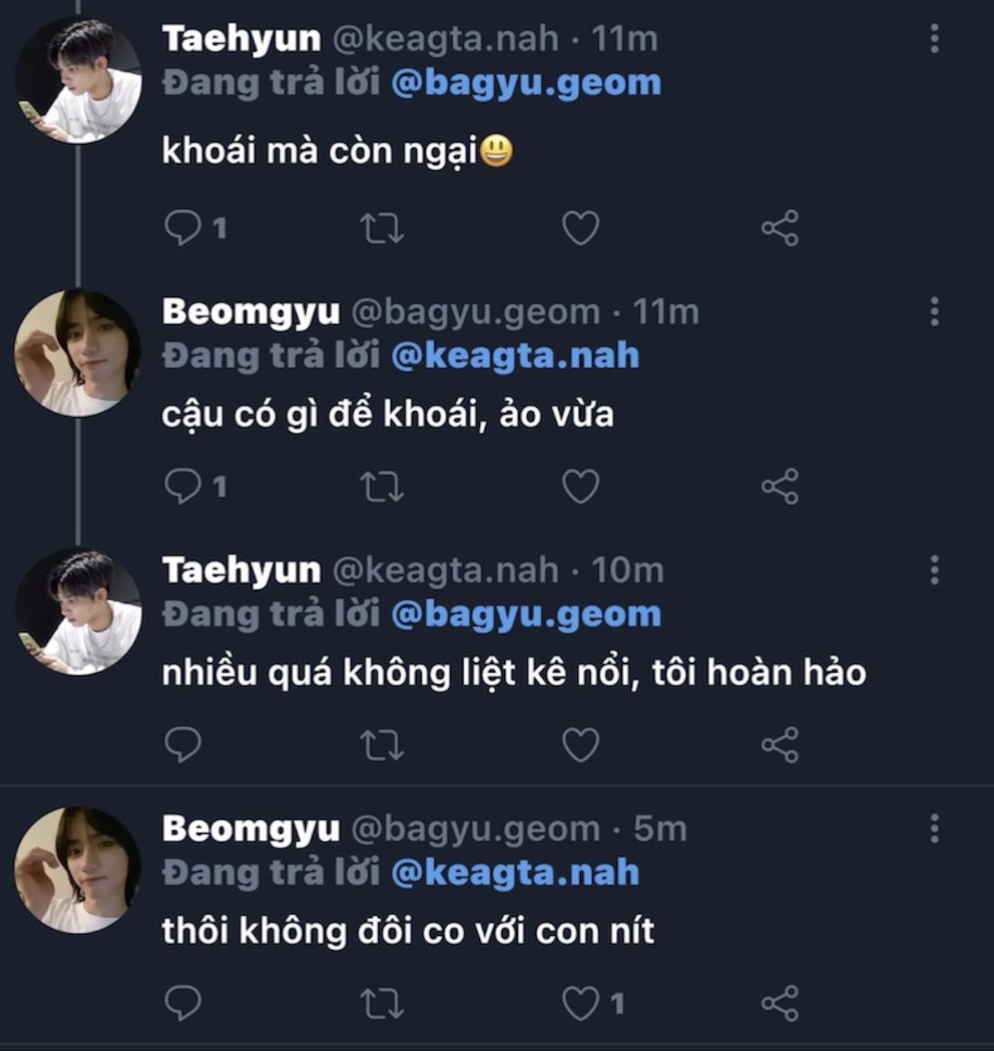Open @bagyu.geom mention in Taehyun's first reply
The image size is (994, 1051).
[x=526, y=83]
